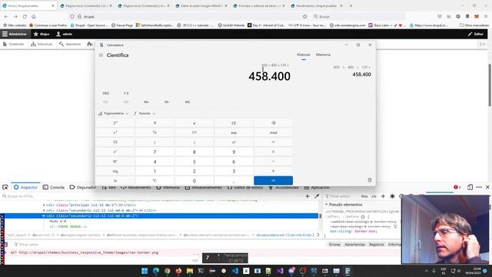Switch to Depurador DevTools tab

point(83,187)
